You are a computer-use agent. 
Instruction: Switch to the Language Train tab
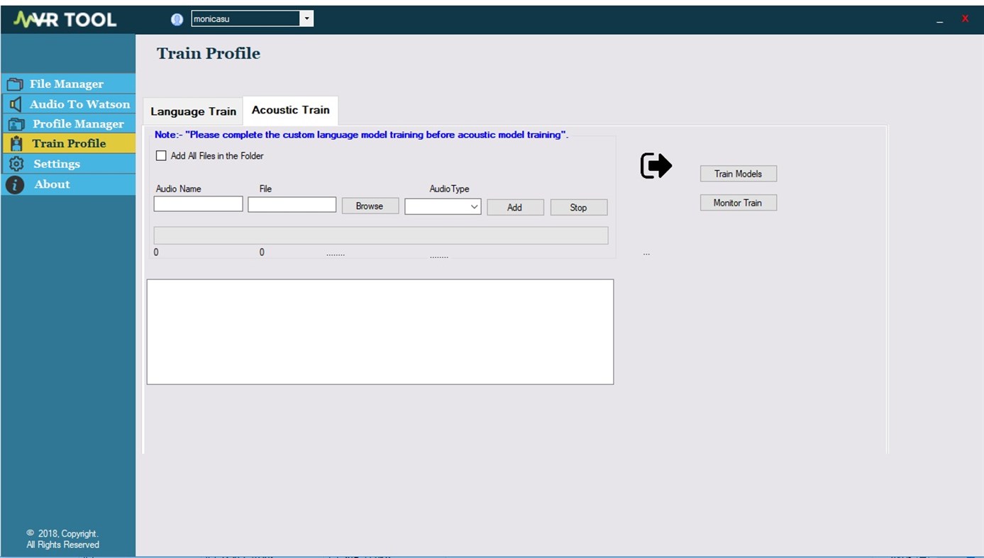(192, 111)
